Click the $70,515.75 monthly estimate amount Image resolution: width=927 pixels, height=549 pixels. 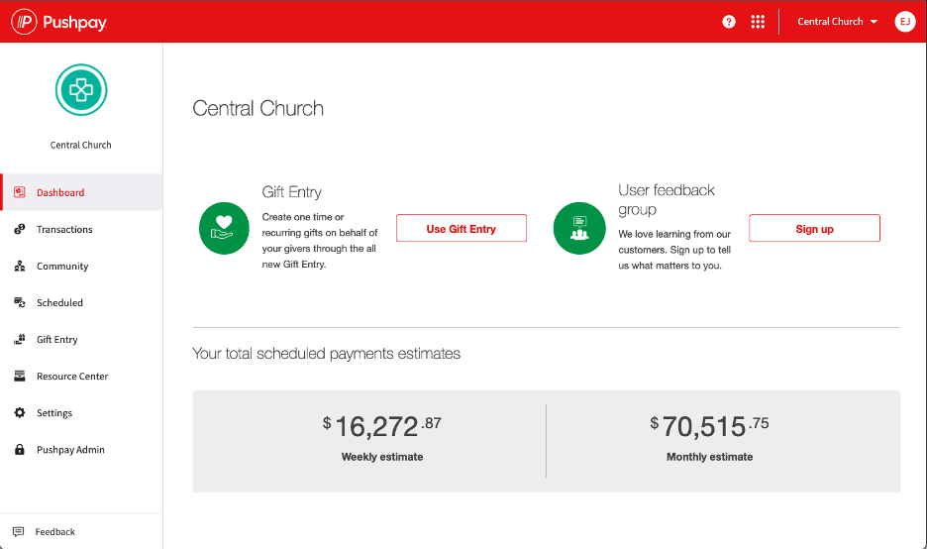click(x=709, y=426)
